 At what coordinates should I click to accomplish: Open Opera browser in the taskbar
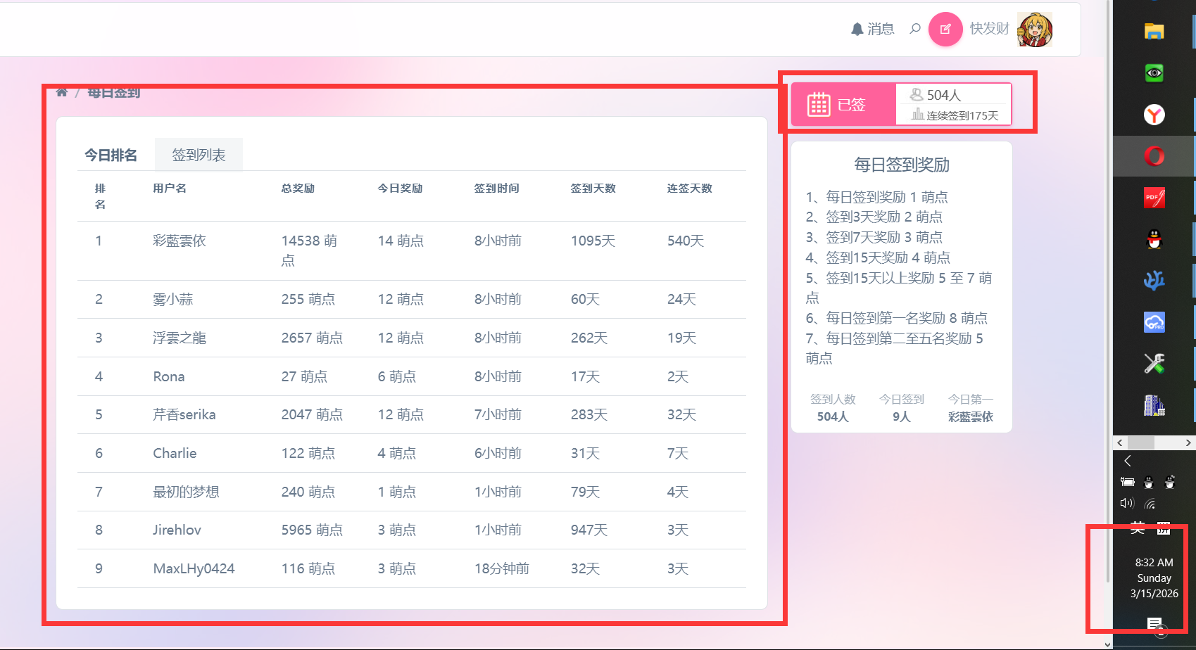(1154, 155)
